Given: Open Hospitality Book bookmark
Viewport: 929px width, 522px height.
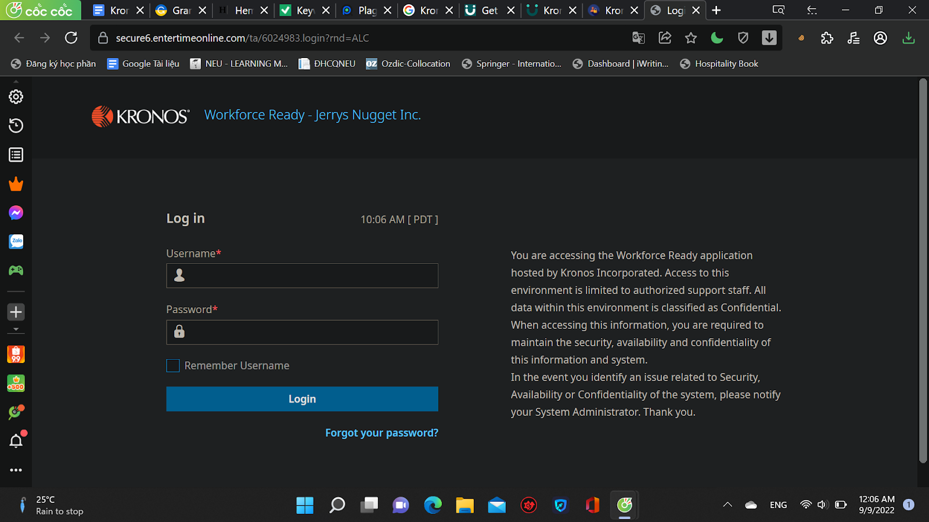Looking at the screenshot, I should (x=719, y=64).
